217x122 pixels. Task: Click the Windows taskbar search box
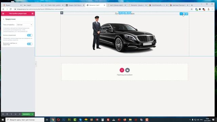click(x=25, y=120)
